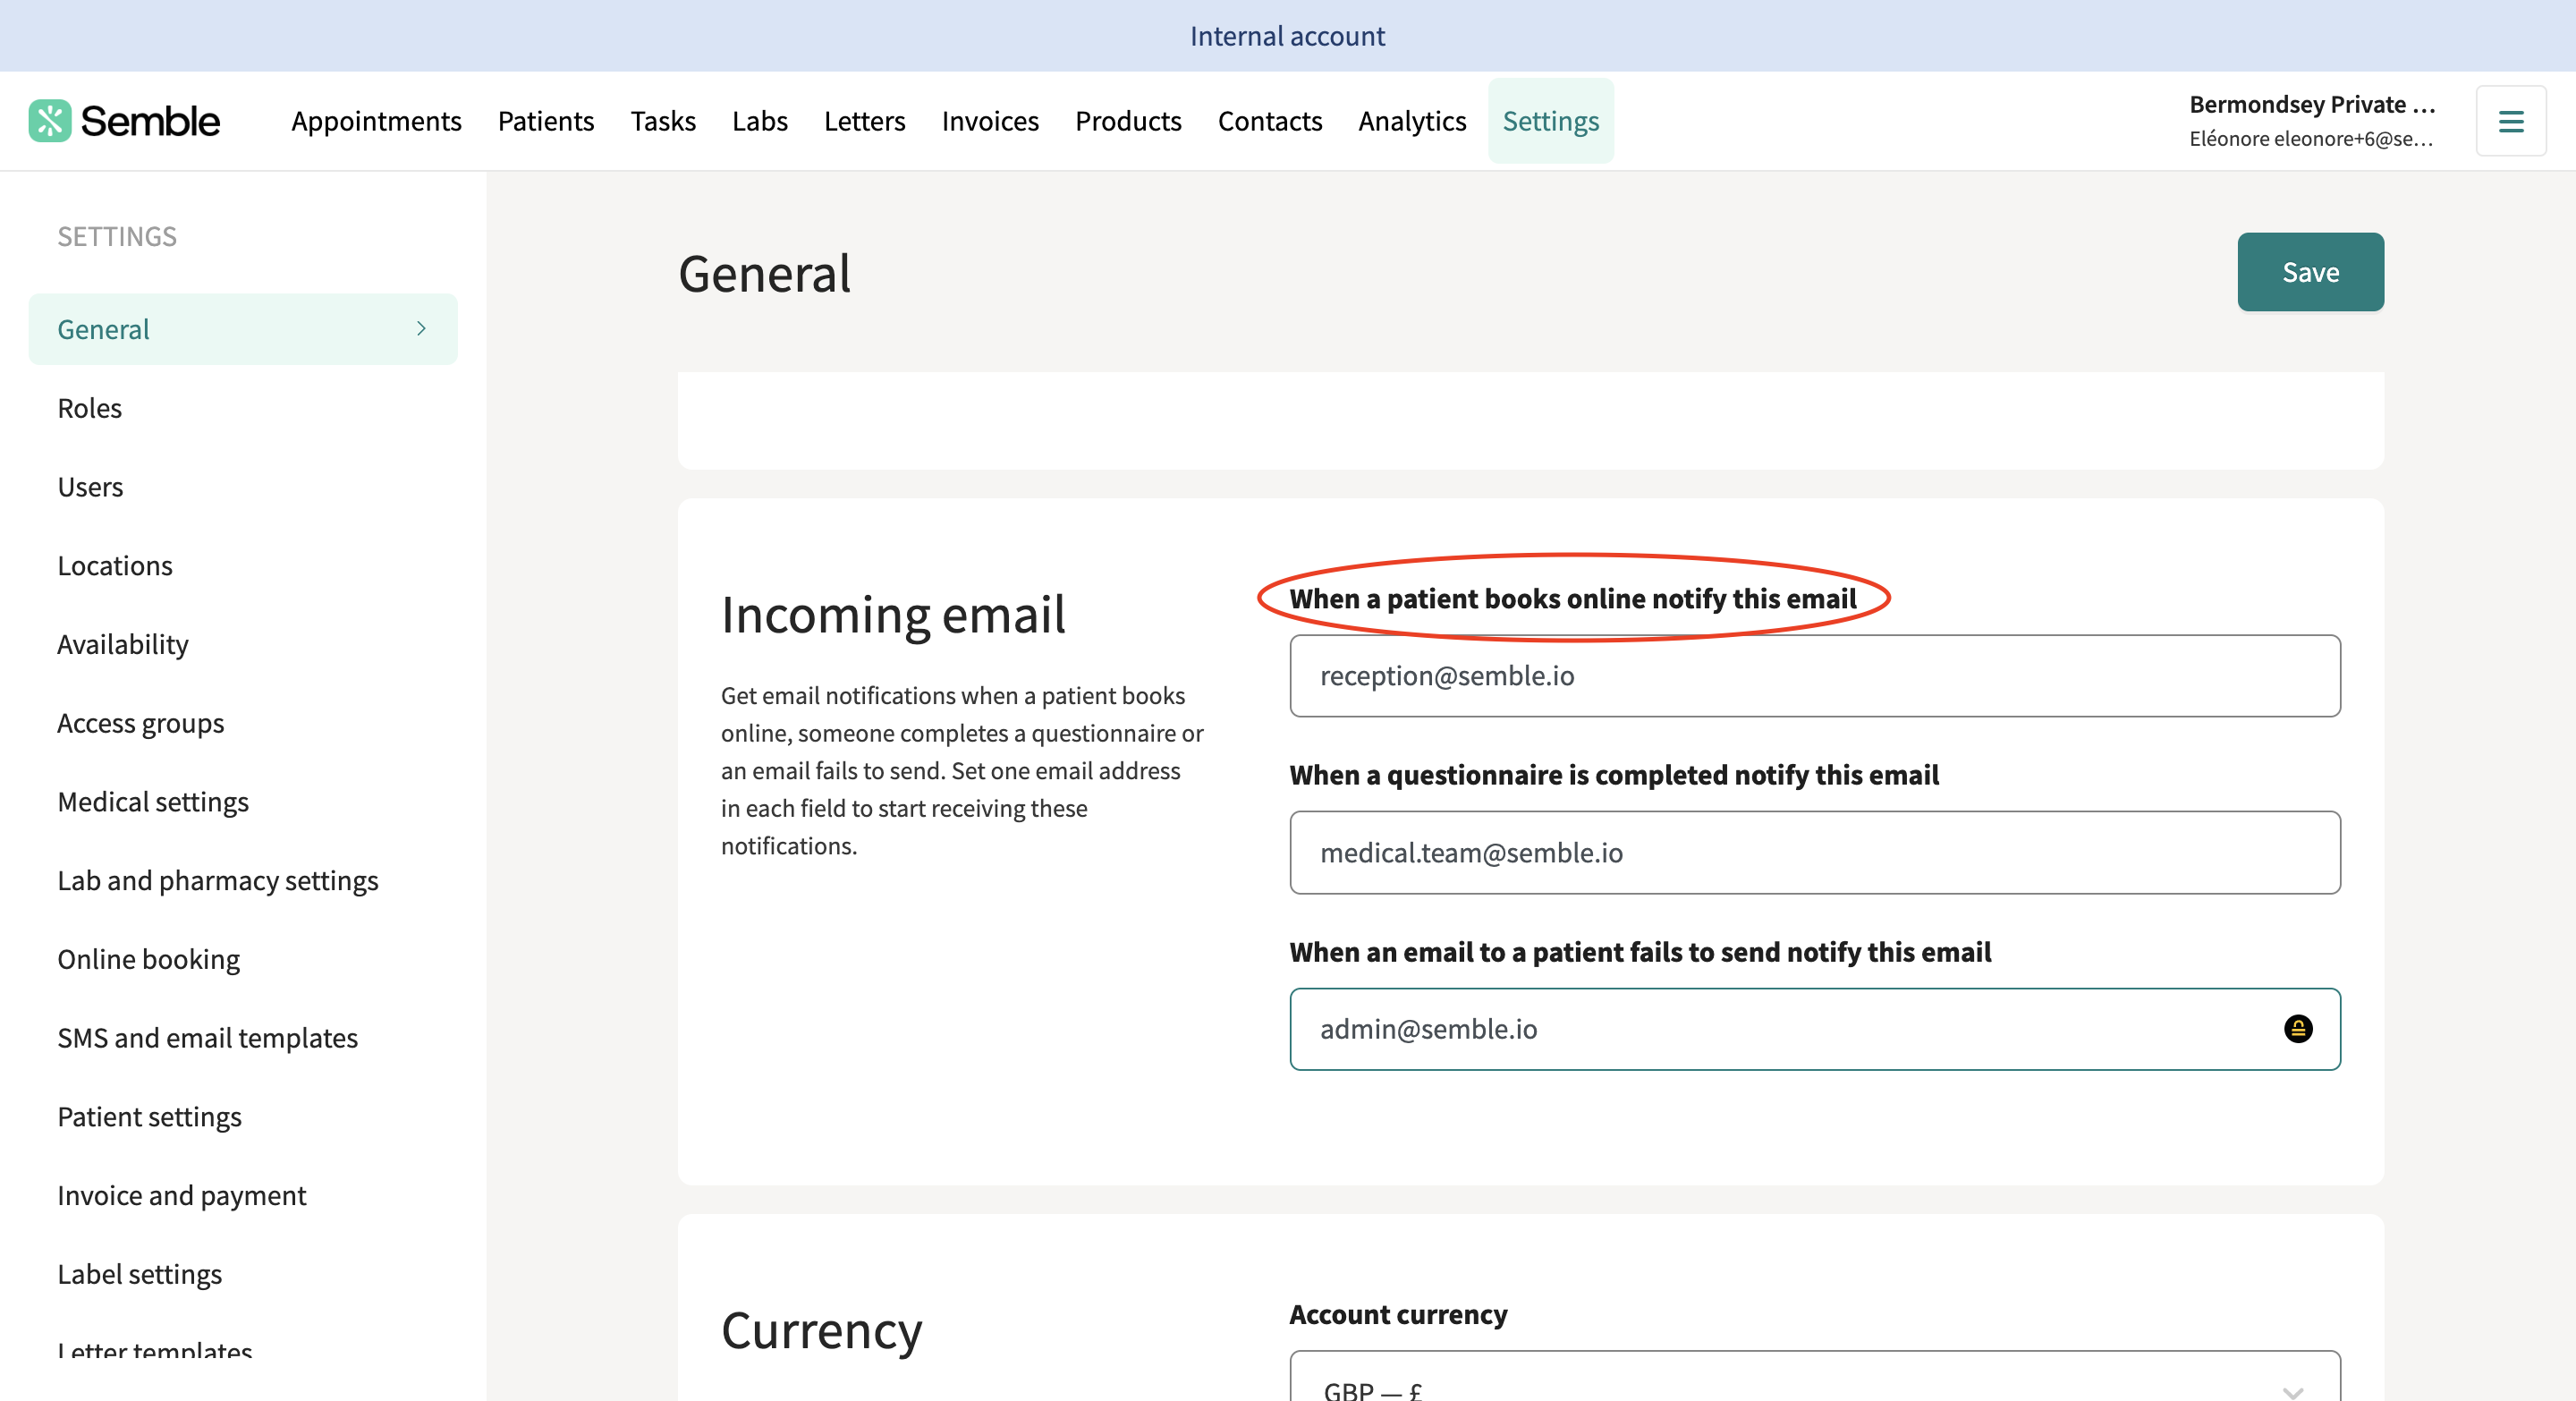The height and width of the screenshot is (1401, 2576).
Task: Expand the General chevron in sidebar
Action: click(x=421, y=329)
